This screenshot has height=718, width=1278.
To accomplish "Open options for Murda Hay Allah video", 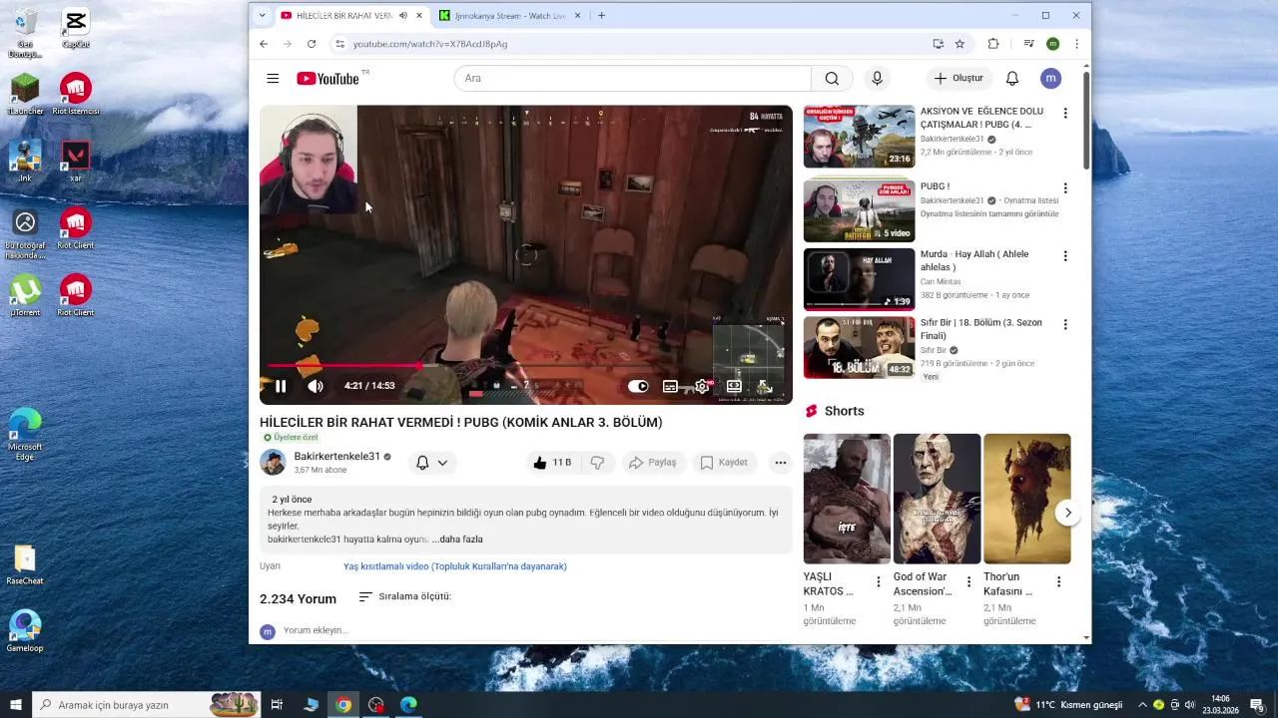I will click(x=1065, y=256).
